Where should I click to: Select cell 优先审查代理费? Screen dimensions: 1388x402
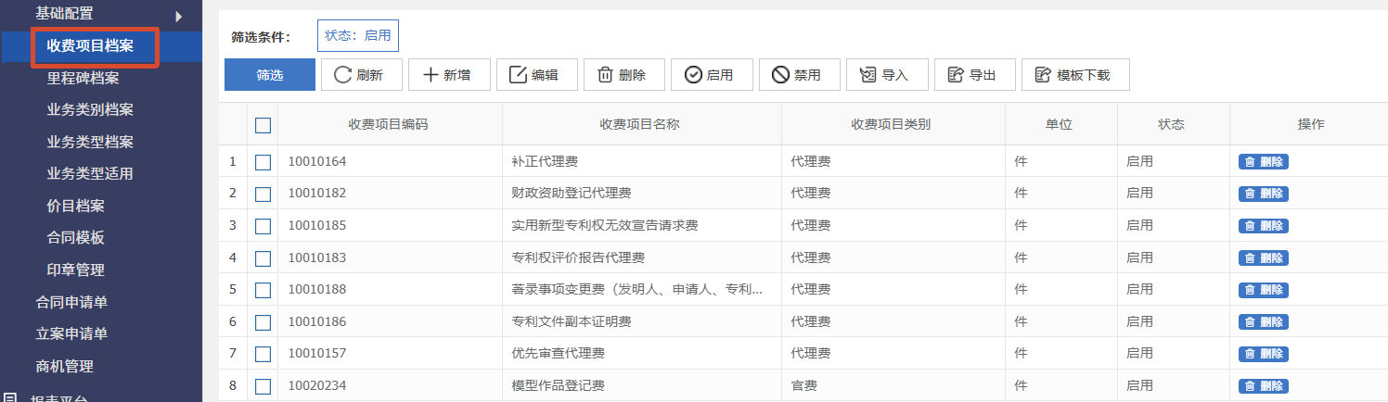[642, 354]
